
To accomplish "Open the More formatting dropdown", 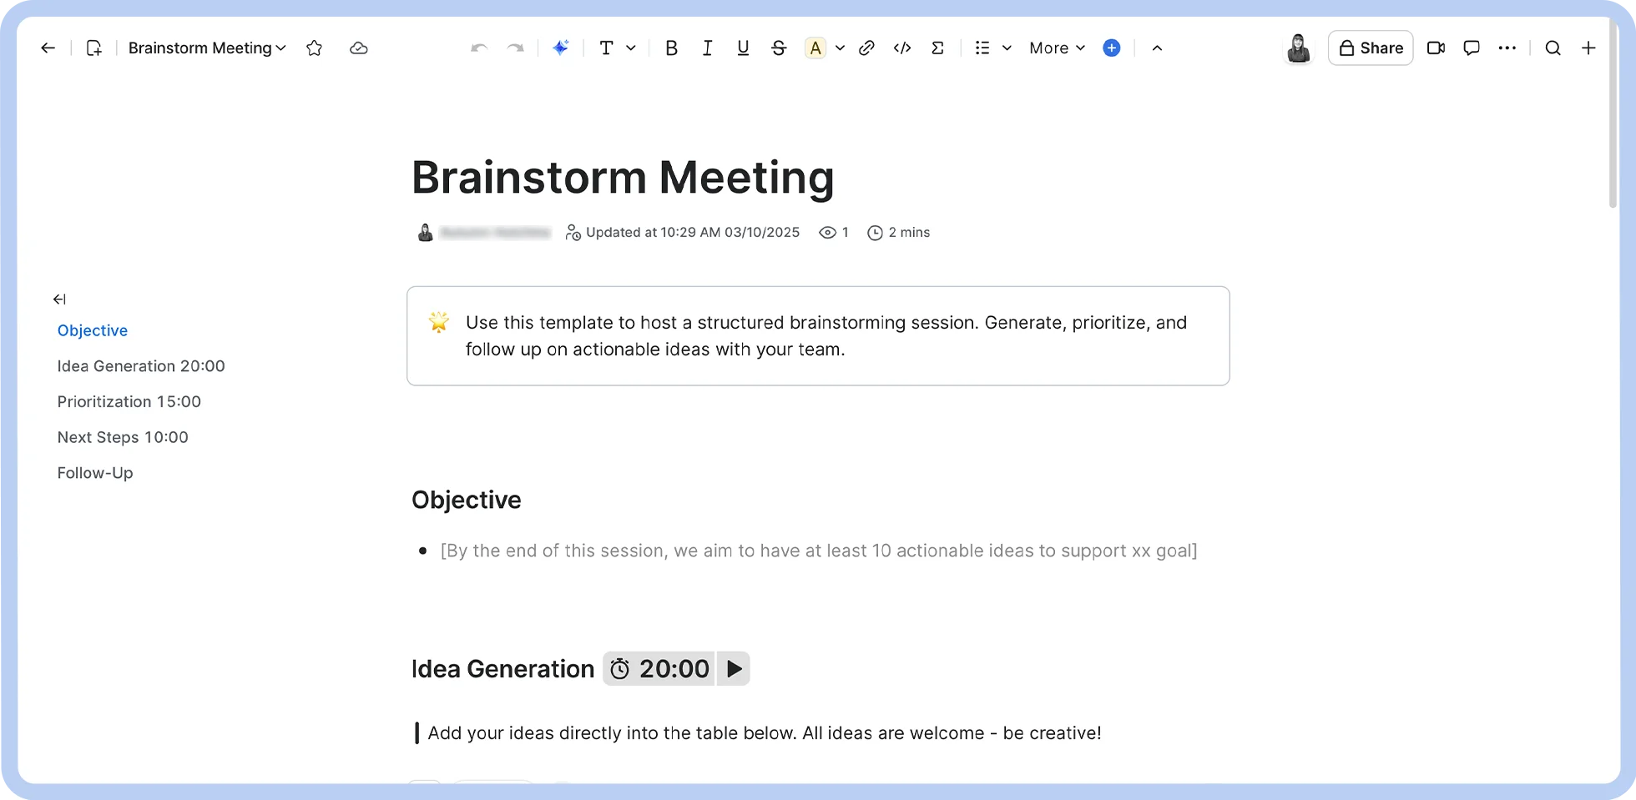I will [x=1056, y=48].
